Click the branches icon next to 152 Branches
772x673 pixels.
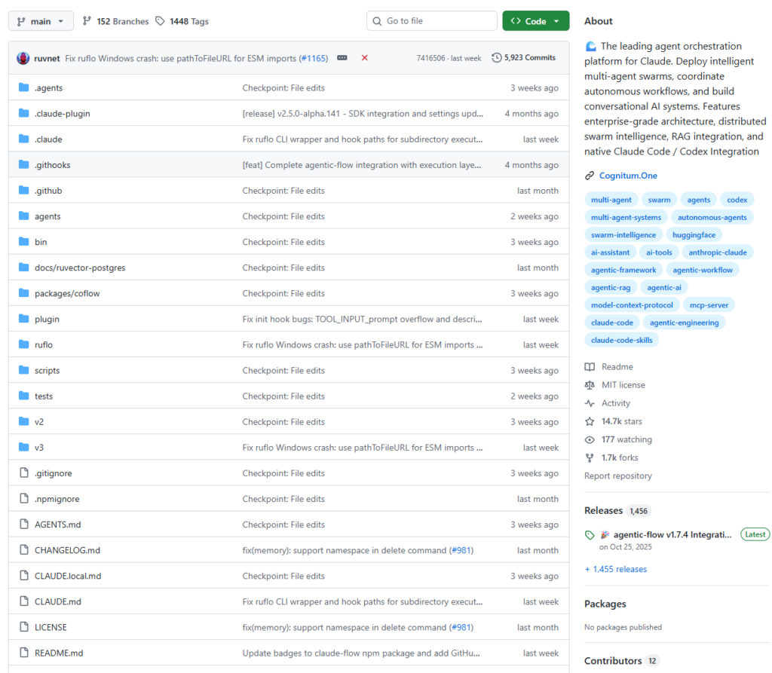pyautogui.click(x=87, y=21)
